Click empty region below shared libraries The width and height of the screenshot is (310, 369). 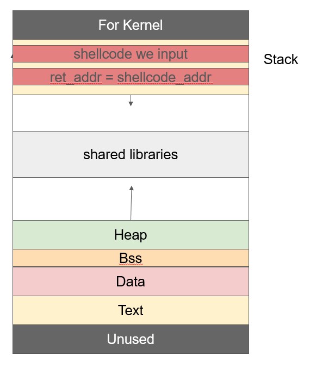(x=131, y=199)
